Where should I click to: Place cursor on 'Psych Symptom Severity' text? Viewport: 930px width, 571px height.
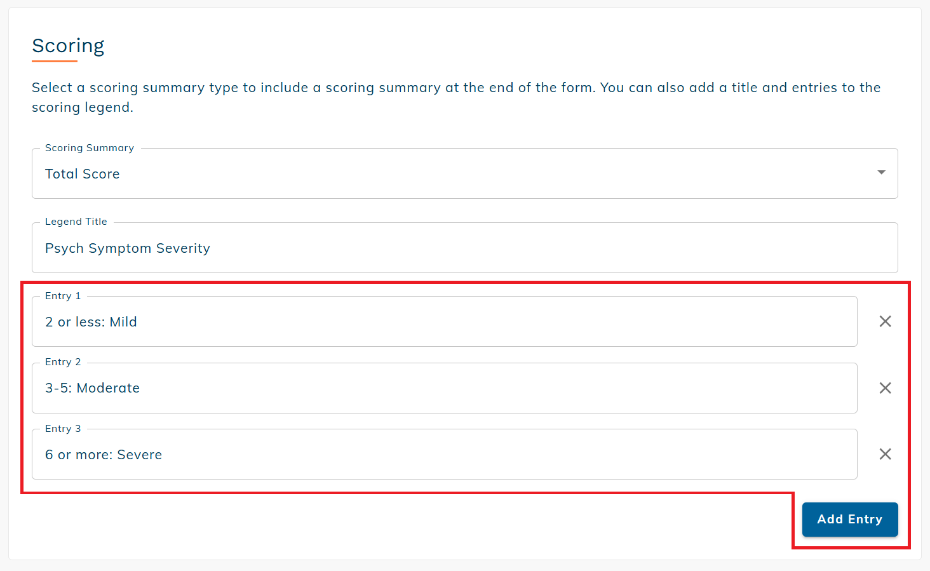coord(128,248)
